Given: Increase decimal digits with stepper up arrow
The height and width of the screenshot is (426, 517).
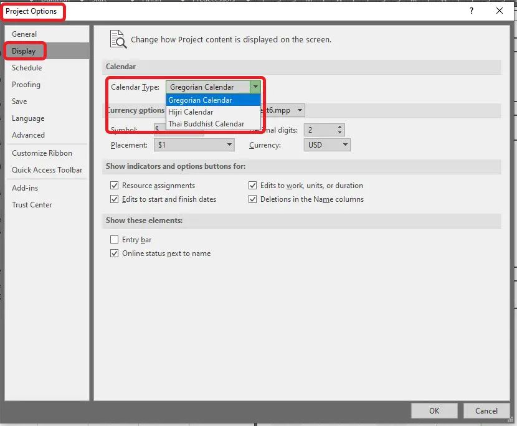Looking at the screenshot, I should point(339,127).
